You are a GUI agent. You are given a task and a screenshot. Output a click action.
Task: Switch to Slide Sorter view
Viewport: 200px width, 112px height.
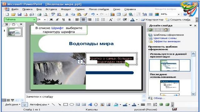[8, 100]
